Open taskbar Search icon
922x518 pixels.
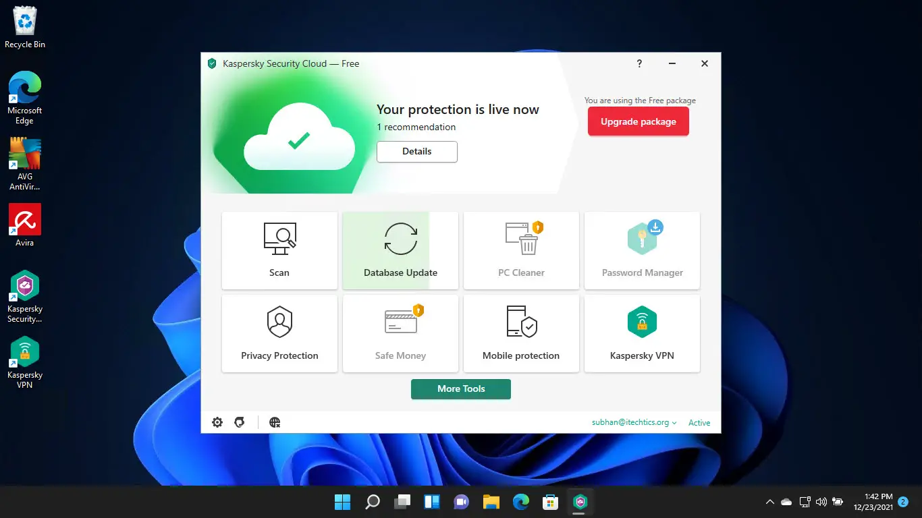point(373,502)
